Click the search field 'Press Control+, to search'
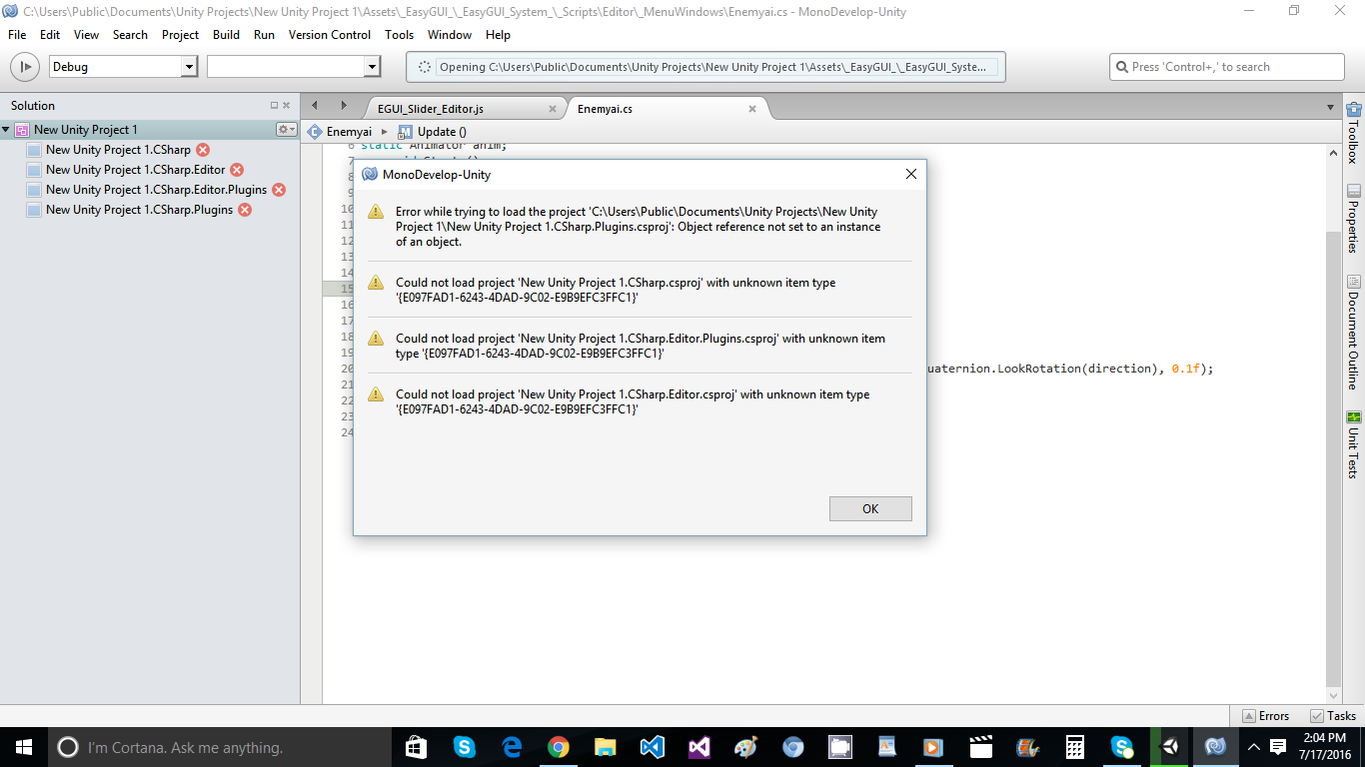This screenshot has height=767, width=1365. 1227,67
